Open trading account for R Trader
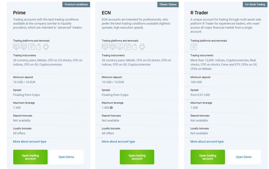Image resolution: width=269 pixels, height=169 pixels. point(207,157)
